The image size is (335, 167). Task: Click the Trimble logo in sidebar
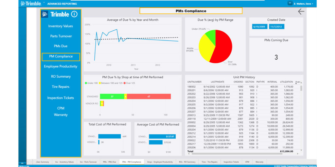[x=56, y=14]
